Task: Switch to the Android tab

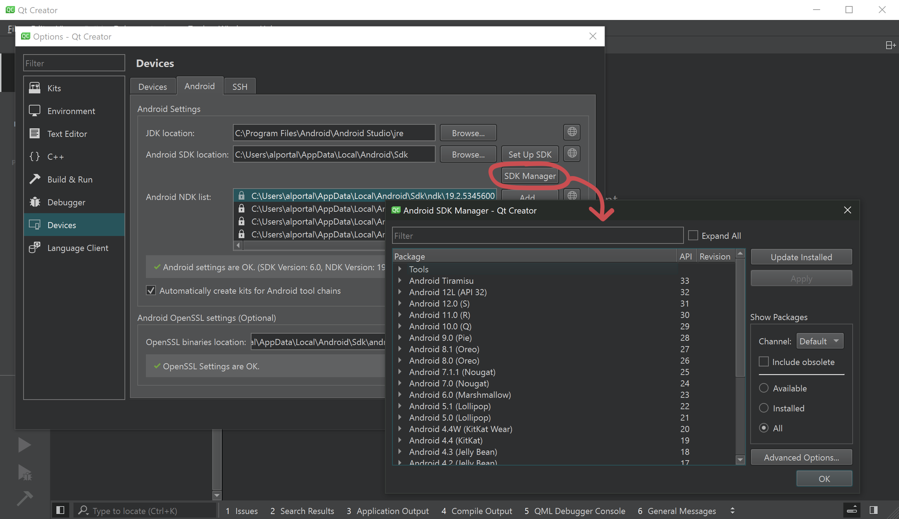Action: (200, 86)
